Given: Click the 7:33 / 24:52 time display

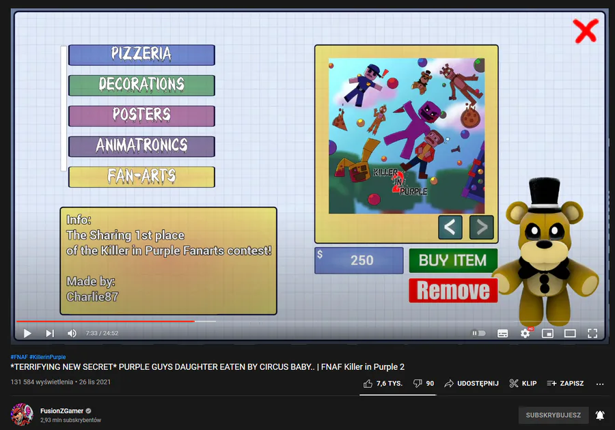Looking at the screenshot, I should coord(102,333).
